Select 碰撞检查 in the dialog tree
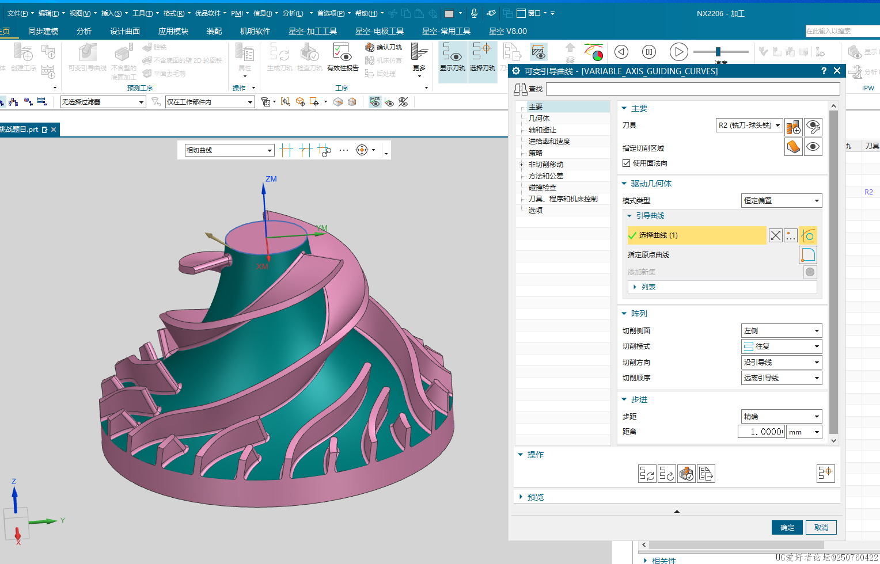880x564 pixels. pos(543,187)
